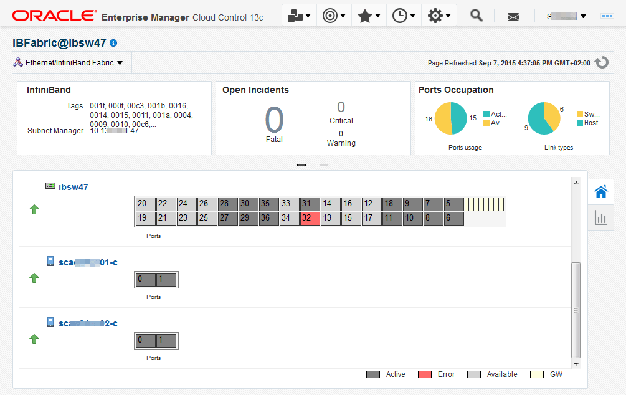Screen dimensions: 626x395
Task: Select the second dashboard page indicator
Action: pos(324,165)
